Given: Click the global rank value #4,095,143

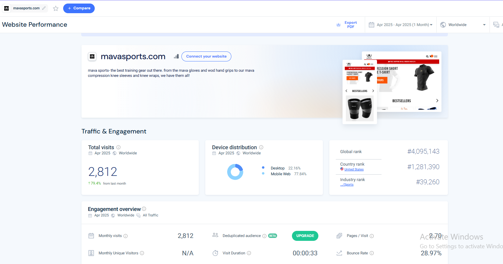Looking at the screenshot, I should [423, 151].
